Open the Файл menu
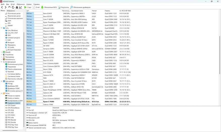Screen dimensions: 221x132 [3, 4]
